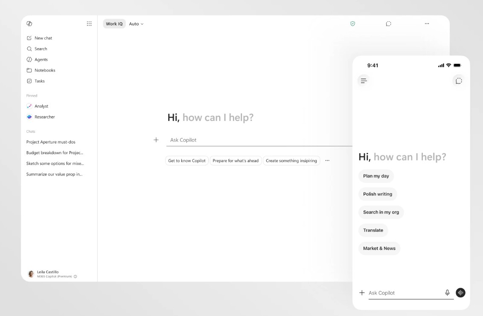This screenshot has width=483, height=316.
Task: Tap the Translate chip
Action: pos(373,230)
